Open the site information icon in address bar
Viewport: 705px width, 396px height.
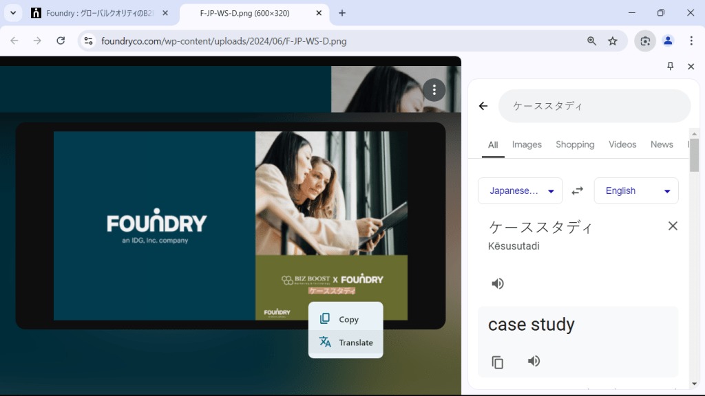click(87, 41)
